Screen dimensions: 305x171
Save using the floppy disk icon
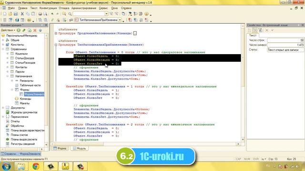tap(16, 14)
